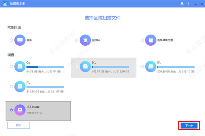Uncheck the 找不到磁盘 checked radio button

(x=11, y=110)
